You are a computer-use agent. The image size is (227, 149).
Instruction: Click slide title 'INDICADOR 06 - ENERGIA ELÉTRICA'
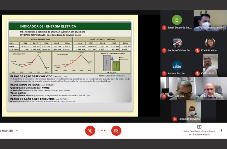(x=48, y=26)
